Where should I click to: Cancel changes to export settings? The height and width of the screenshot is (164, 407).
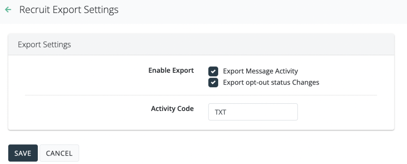click(x=59, y=153)
